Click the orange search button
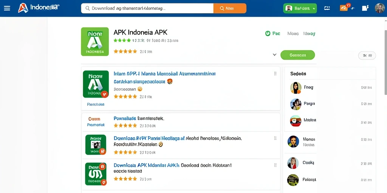 230,8
